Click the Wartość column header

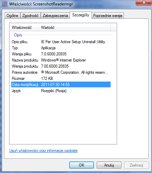pyautogui.click(x=75, y=28)
